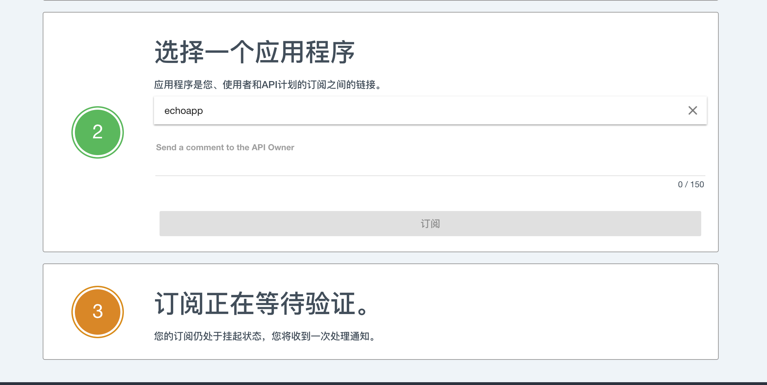Focus the comment to API Owner text field
The height and width of the screenshot is (385, 767).
(x=430, y=164)
